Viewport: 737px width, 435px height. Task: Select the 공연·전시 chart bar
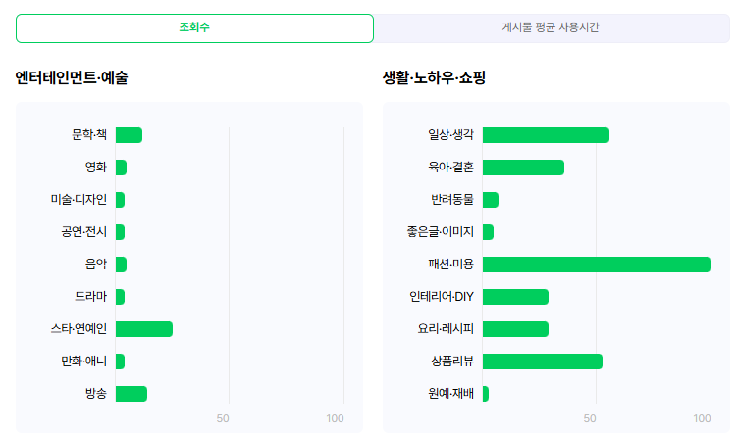click(x=120, y=232)
